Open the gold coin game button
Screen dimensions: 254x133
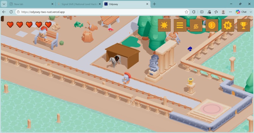pos(212,25)
